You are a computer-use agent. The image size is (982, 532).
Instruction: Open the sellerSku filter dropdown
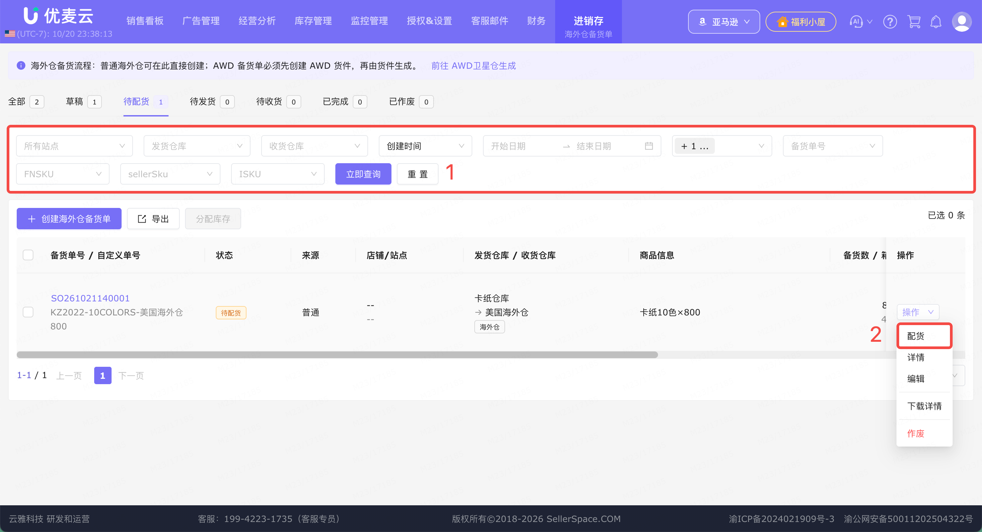pyautogui.click(x=170, y=174)
